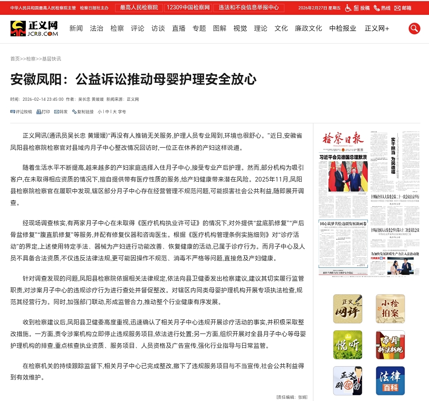The image size is (429, 401).
Task: Click the accessibility wheelchair icon
Action: tap(348, 8)
